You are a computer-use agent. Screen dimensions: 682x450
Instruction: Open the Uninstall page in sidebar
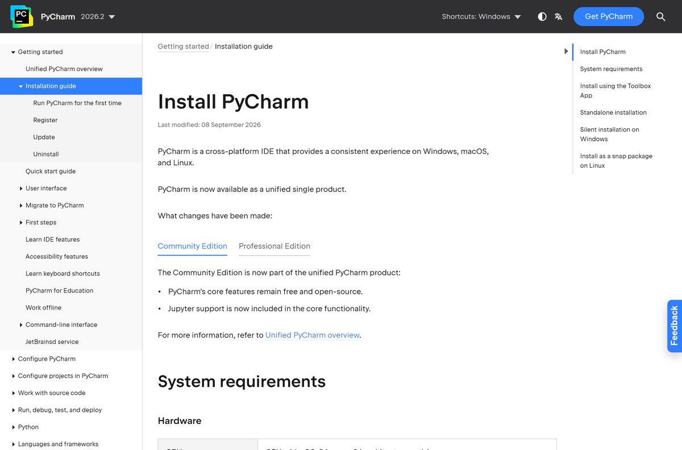point(46,154)
